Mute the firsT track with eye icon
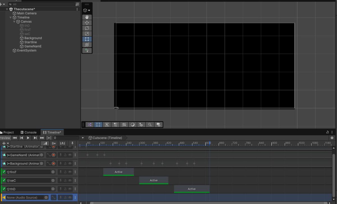Viewport: 337px width, 204px height. coord(70,172)
